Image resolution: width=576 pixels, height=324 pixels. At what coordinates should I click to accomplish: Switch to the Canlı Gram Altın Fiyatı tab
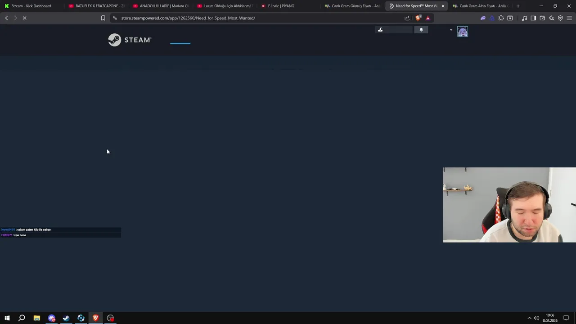[481, 6]
